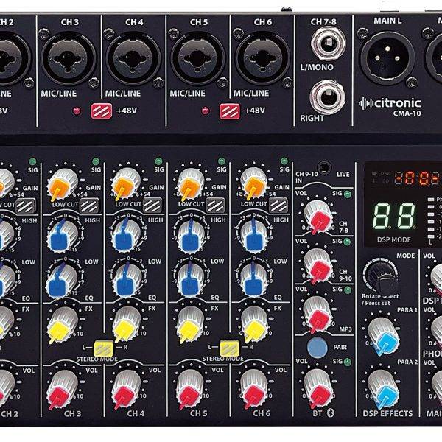Click the Bluetooth symbol beside BT
Image resolution: width=442 pixels, height=442 pixels.
coord(330,413)
